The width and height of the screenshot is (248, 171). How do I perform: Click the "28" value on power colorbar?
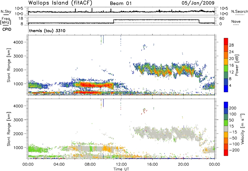(x=231, y=45)
